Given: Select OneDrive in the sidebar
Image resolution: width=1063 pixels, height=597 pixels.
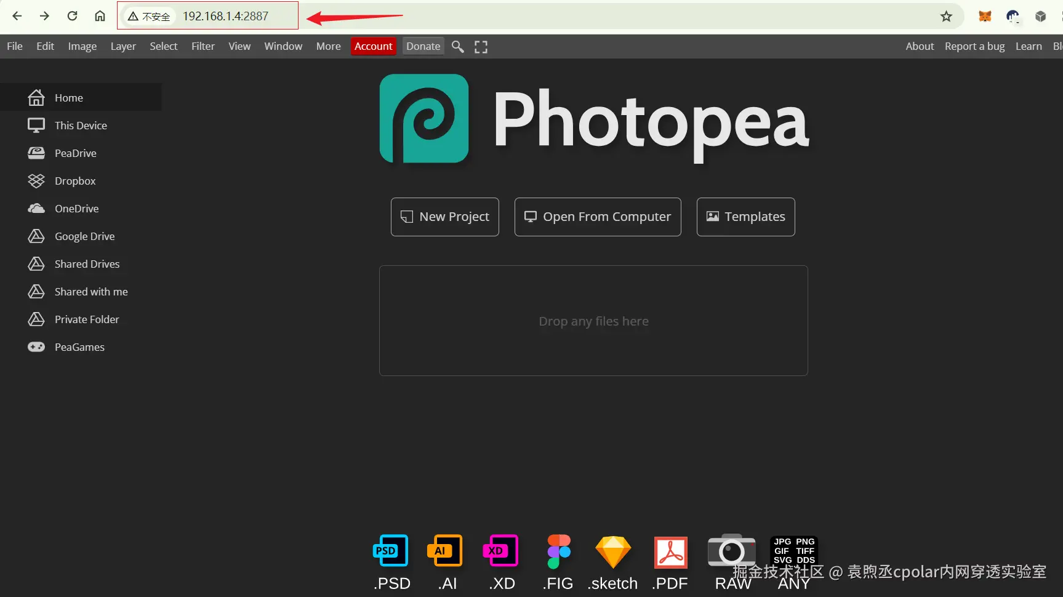Looking at the screenshot, I should [x=81, y=208].
